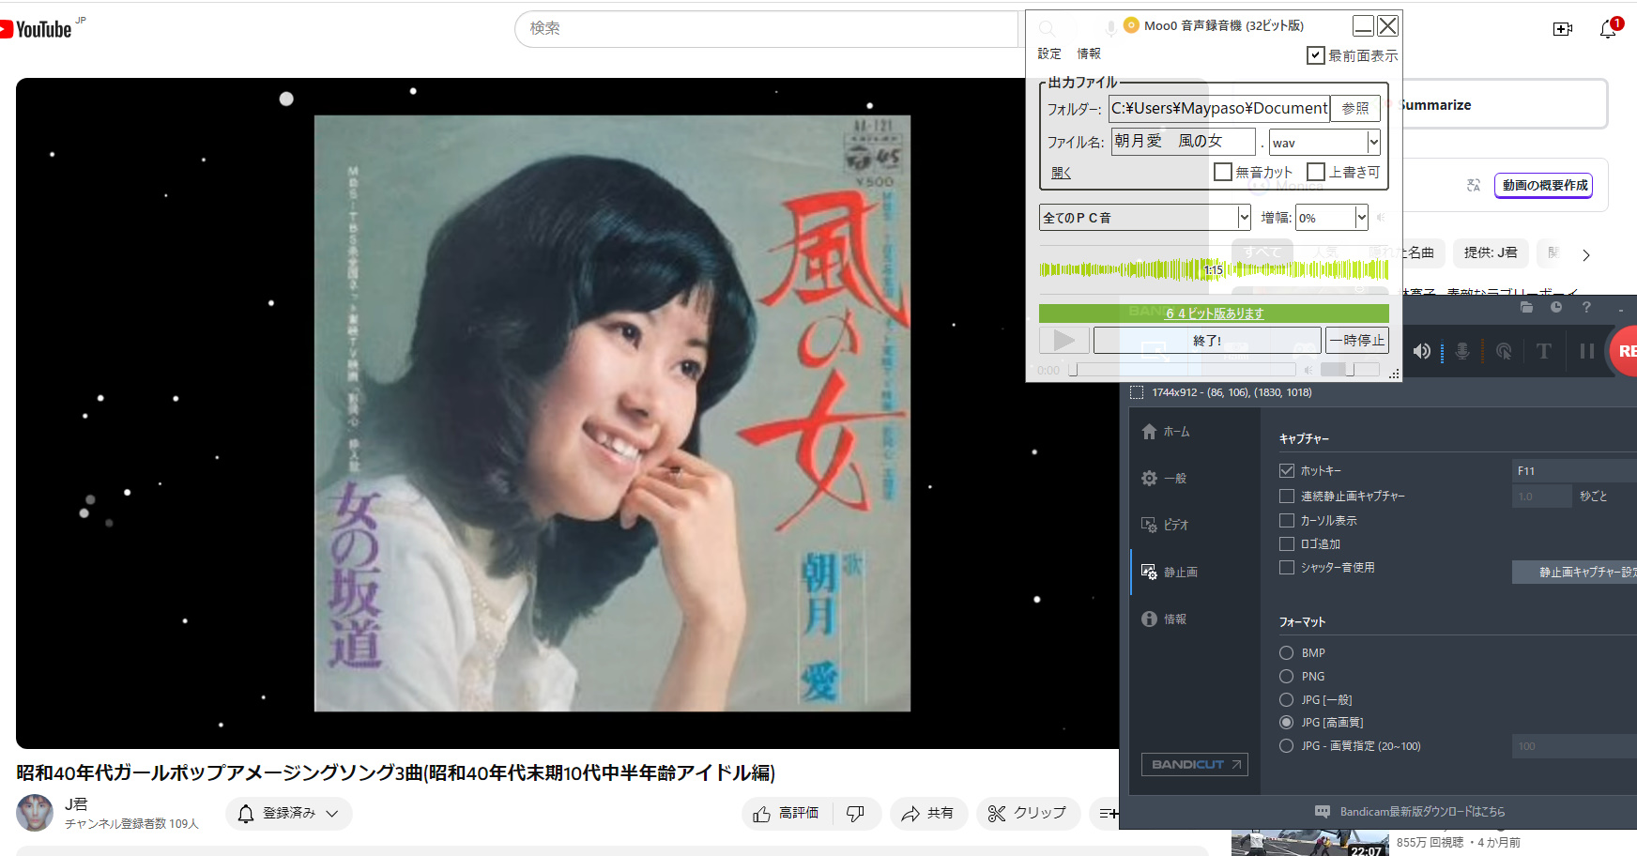
Task: Click the J君 channel avatar
Action: pos(35,813)
